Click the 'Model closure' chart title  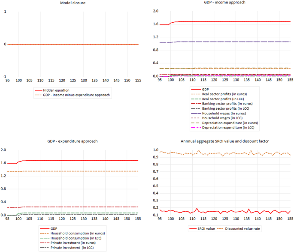pyautogui.click(x=73, y=3)
